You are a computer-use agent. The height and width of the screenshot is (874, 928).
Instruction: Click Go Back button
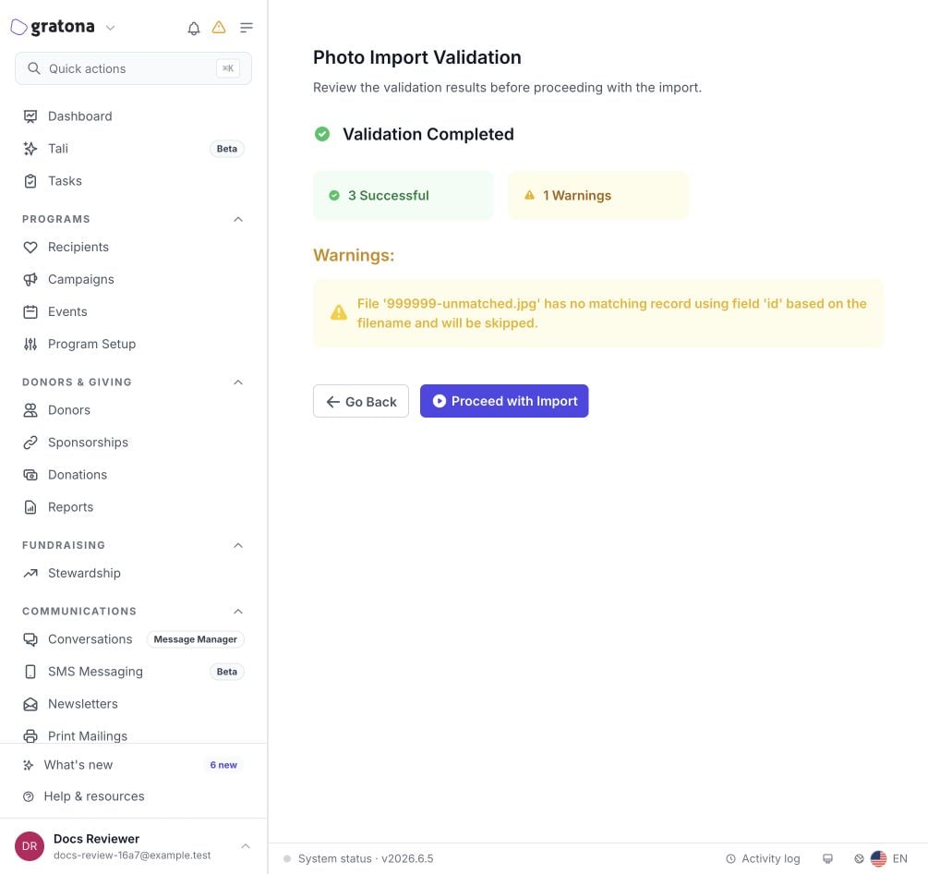(361, 402)
